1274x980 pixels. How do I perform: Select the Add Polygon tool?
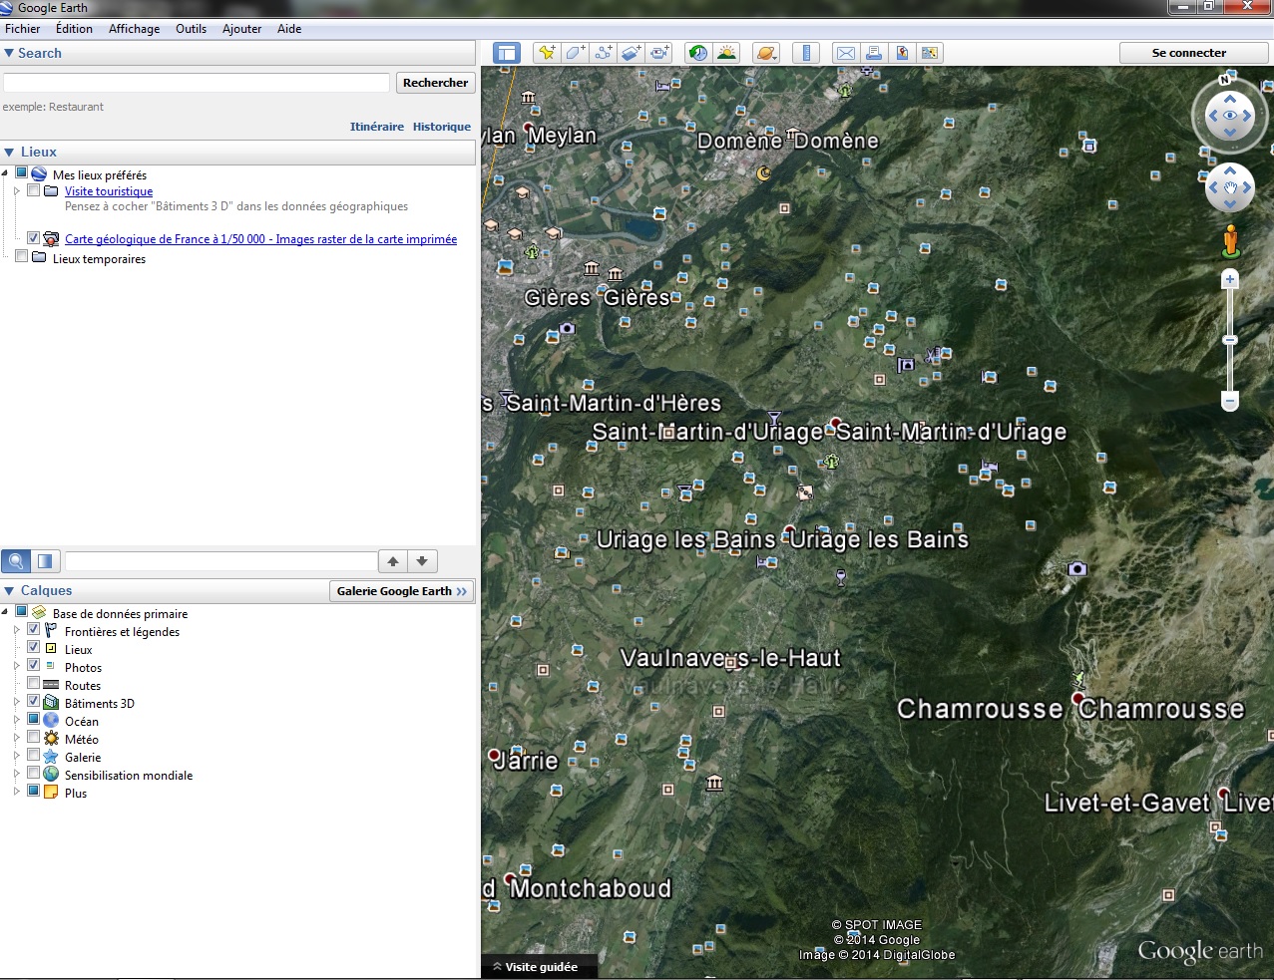[575, 53]
